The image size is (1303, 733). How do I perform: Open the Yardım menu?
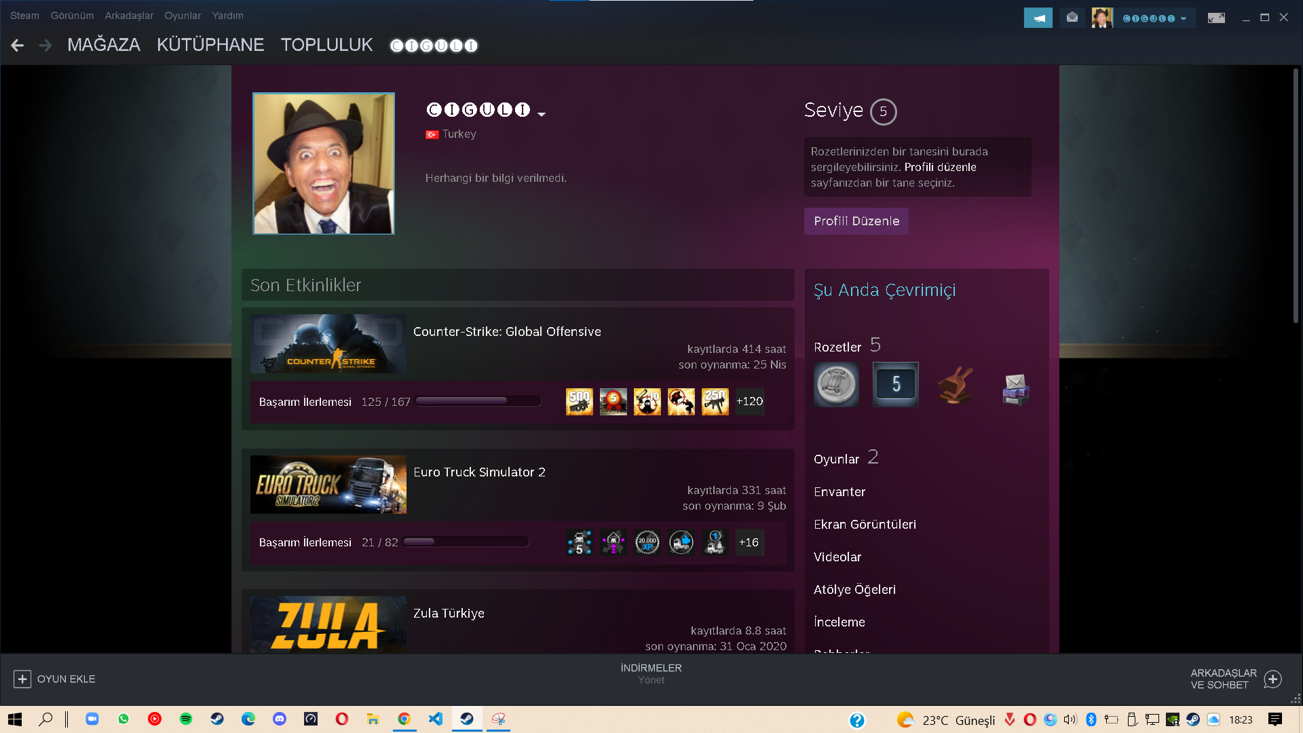point(227,16)
